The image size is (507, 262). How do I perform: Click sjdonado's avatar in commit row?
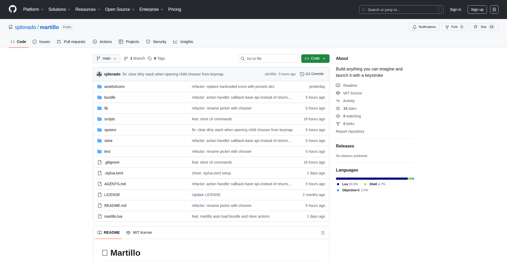point(99,74)
